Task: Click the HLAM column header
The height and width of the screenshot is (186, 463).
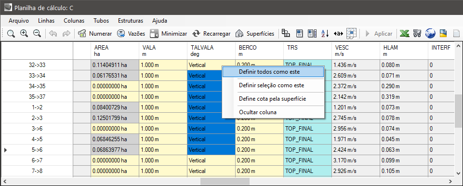Action: pos(404,51)
